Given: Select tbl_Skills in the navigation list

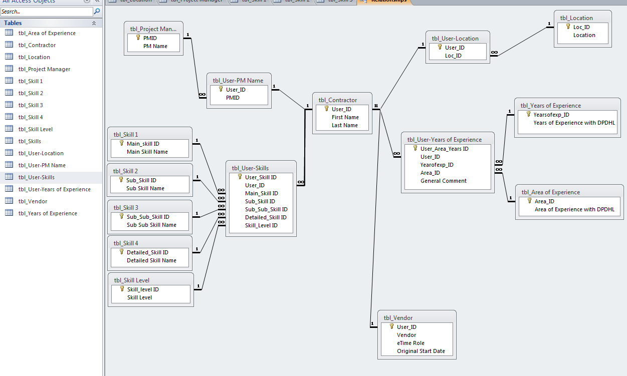Looking at the screenshot, I should coord(30,141).
